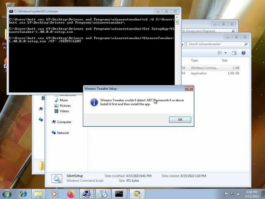Screen dimensions: 265x199
Task: Select the Windows Command Script file row
Action: click(x=211, y=68)
